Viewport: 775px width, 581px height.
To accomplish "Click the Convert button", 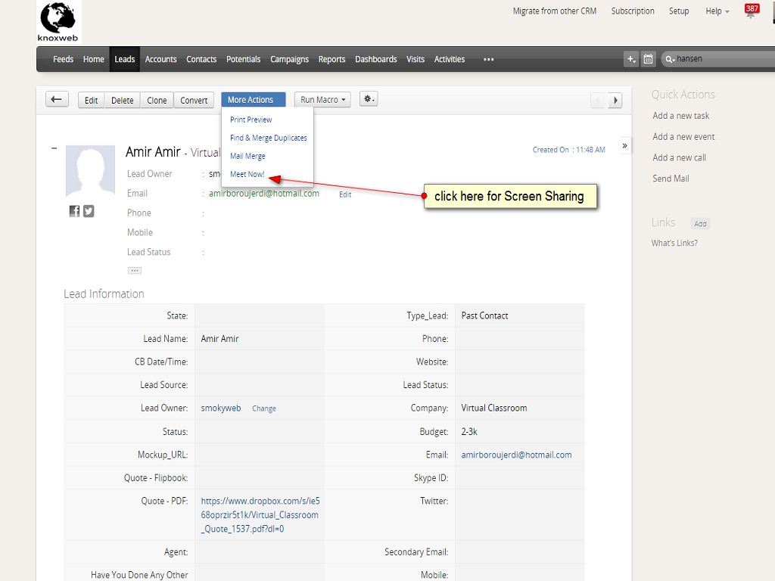I will [194, 101].
